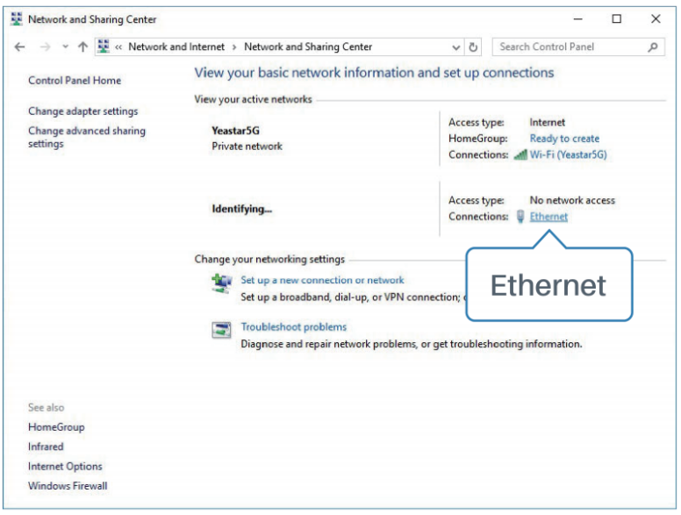Image resolution: width=681 pixels, height=515 pixels.
Task: Click the Identifying... network label
Action: (x=242, y=209)
